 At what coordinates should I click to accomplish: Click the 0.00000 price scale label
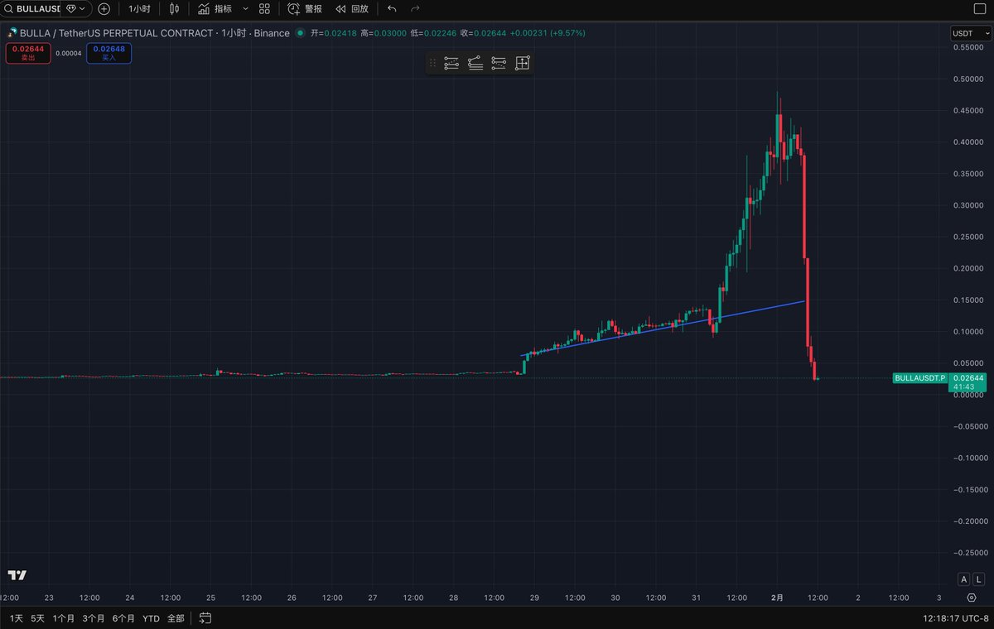(967, 395)
